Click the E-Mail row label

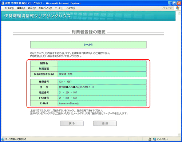[x=44, y=103]
